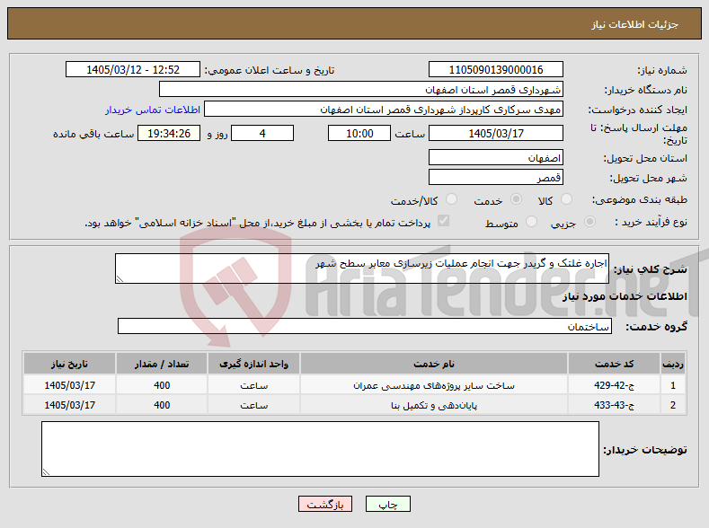The image size is (709, 528).
Task: Click ساخت سایر پروژه‌های مهندسی عمران cell
Action: (x=434, y=385)
